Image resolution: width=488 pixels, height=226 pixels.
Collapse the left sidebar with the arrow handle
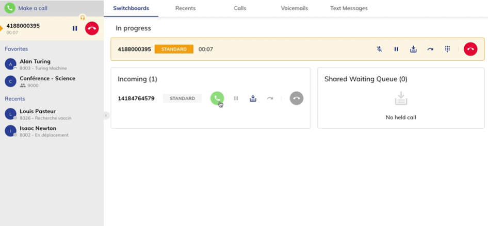tap(106, 115)
